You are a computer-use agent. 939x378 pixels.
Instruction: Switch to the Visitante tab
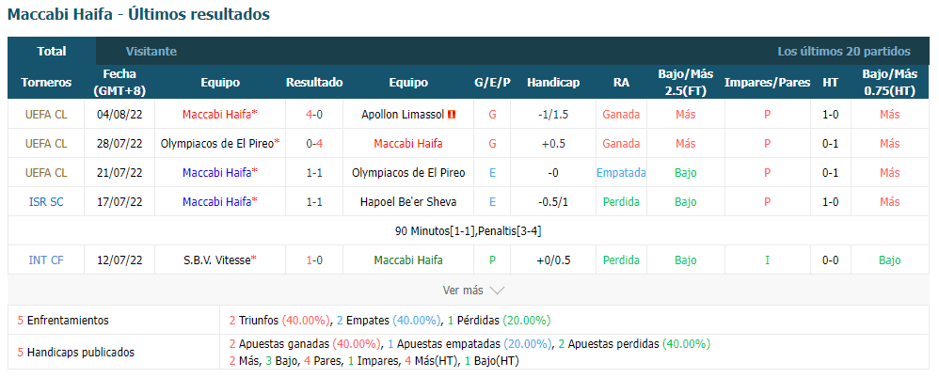(151, 52)
